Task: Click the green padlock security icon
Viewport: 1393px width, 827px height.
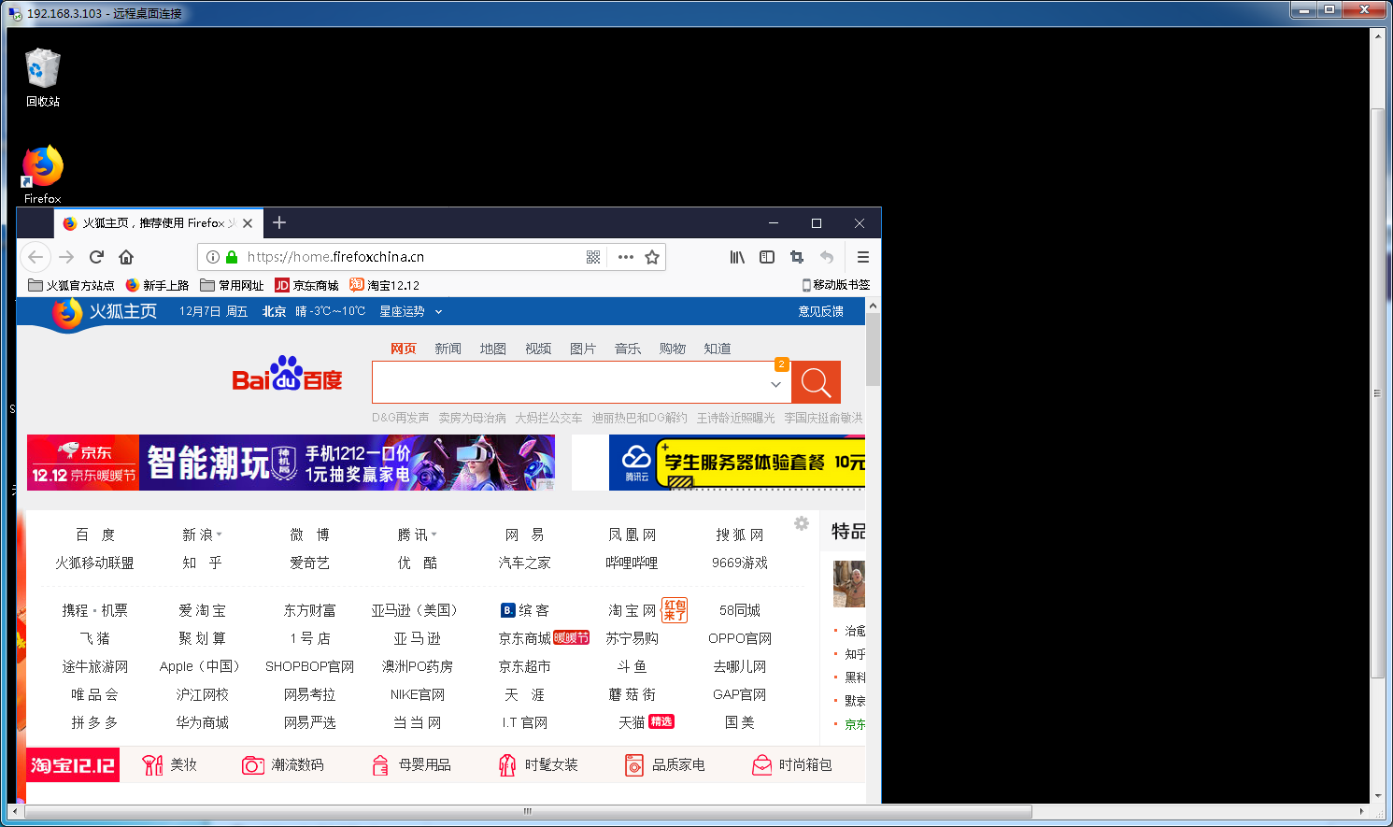Action: (x=232, y=257)
